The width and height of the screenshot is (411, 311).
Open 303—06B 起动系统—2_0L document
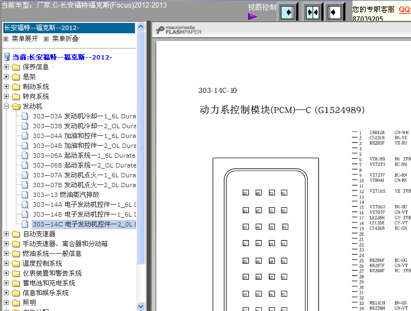tap(84, 165)
